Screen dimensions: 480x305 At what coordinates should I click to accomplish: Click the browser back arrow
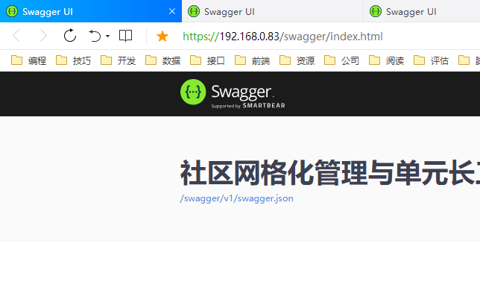pyautogui.click(x=16, y=36)
